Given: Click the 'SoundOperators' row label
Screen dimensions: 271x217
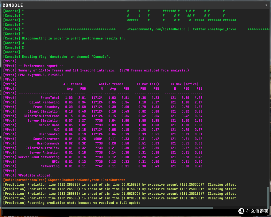Looking at the screenshot, I should click(x=46, y=139).
